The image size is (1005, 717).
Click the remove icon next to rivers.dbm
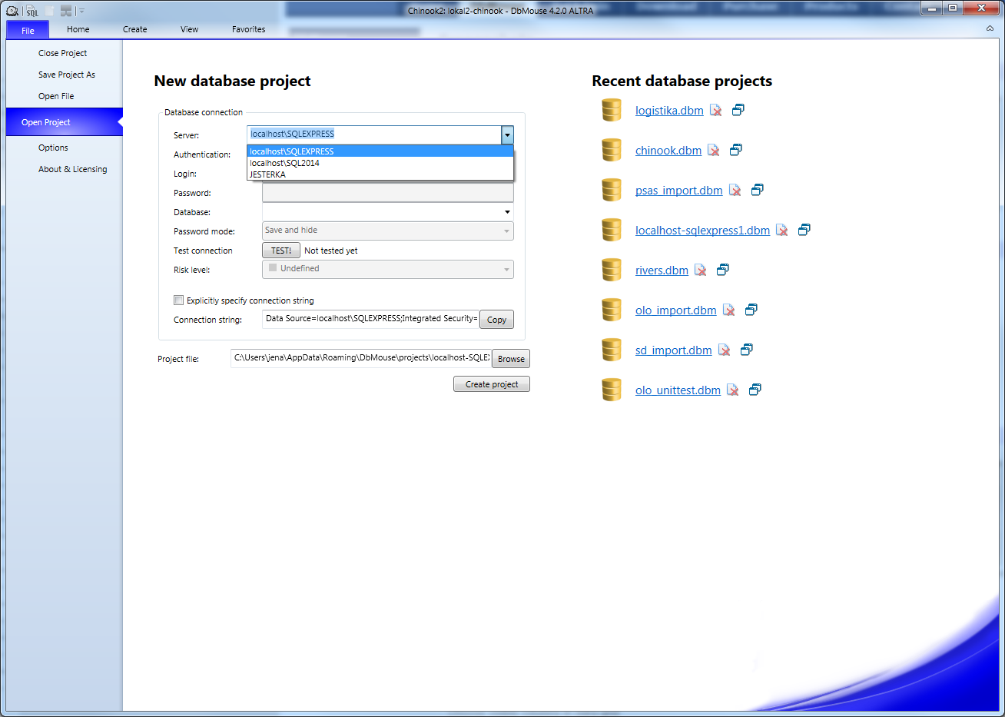pyautogui.click(x=700, y=270)
